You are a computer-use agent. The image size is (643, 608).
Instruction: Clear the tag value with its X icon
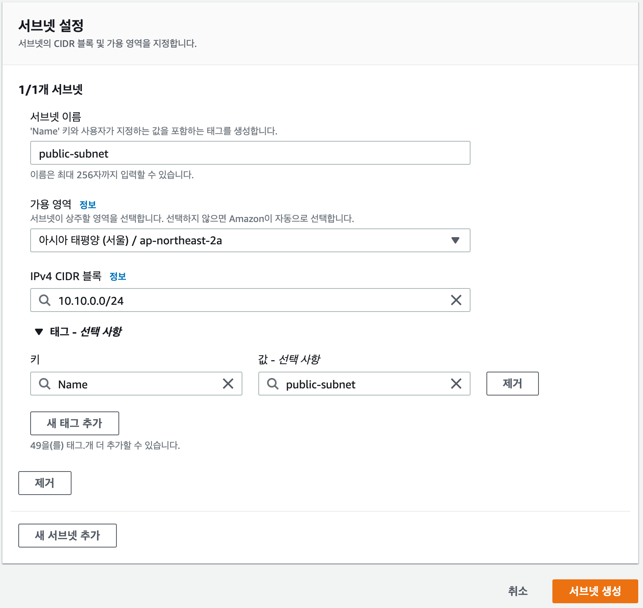pyautogui.click(x=456, y=384)
